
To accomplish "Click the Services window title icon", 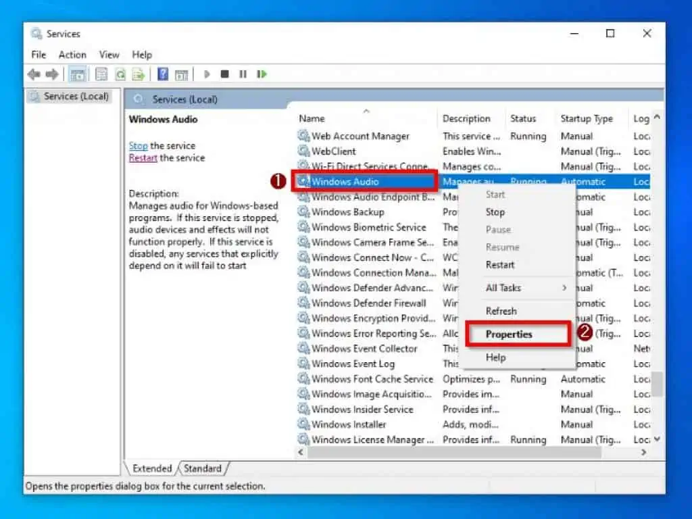I will [36, 34].
